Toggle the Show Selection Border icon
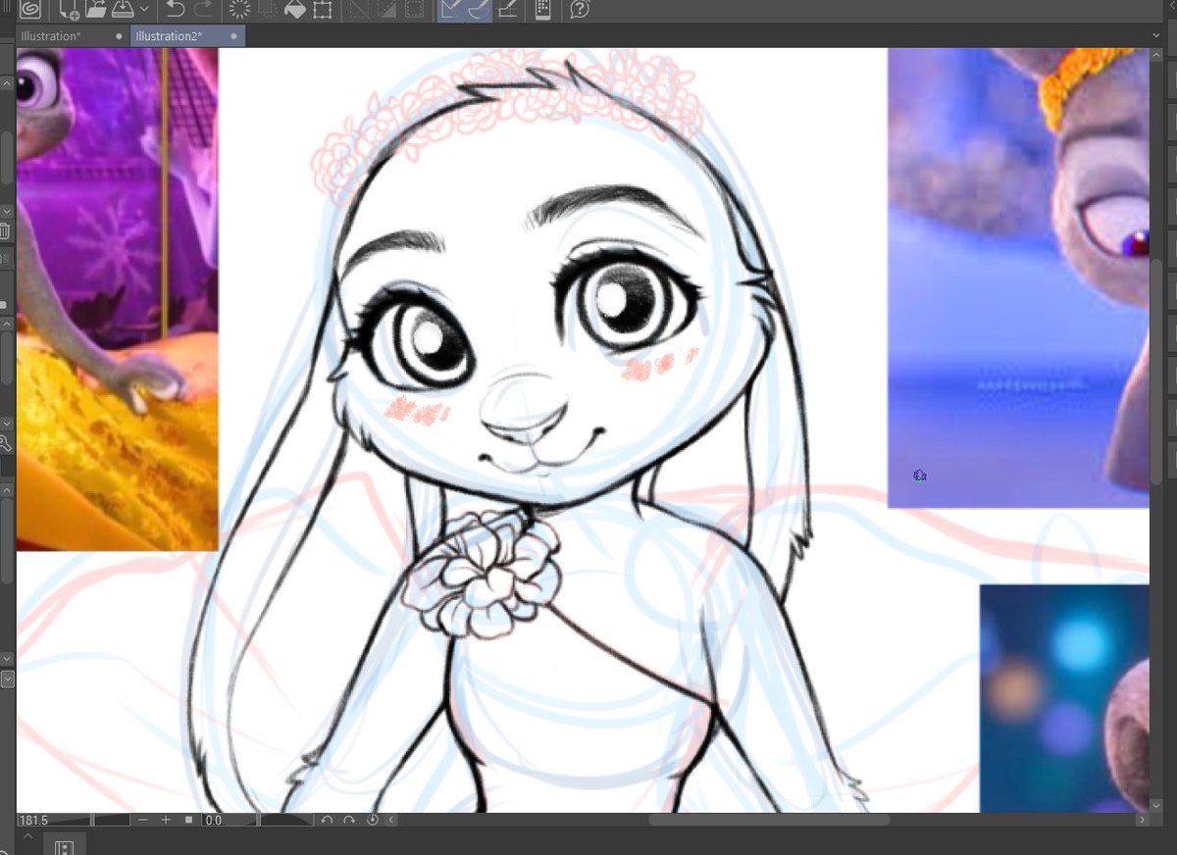Image resolution: width=1177 pixels, height=855 pixels. pyautogui.click(x=414, y=10)
